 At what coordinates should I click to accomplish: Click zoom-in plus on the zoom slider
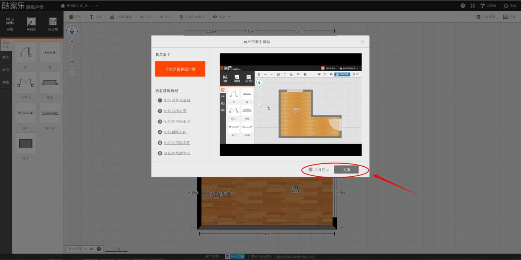point(72,42)
